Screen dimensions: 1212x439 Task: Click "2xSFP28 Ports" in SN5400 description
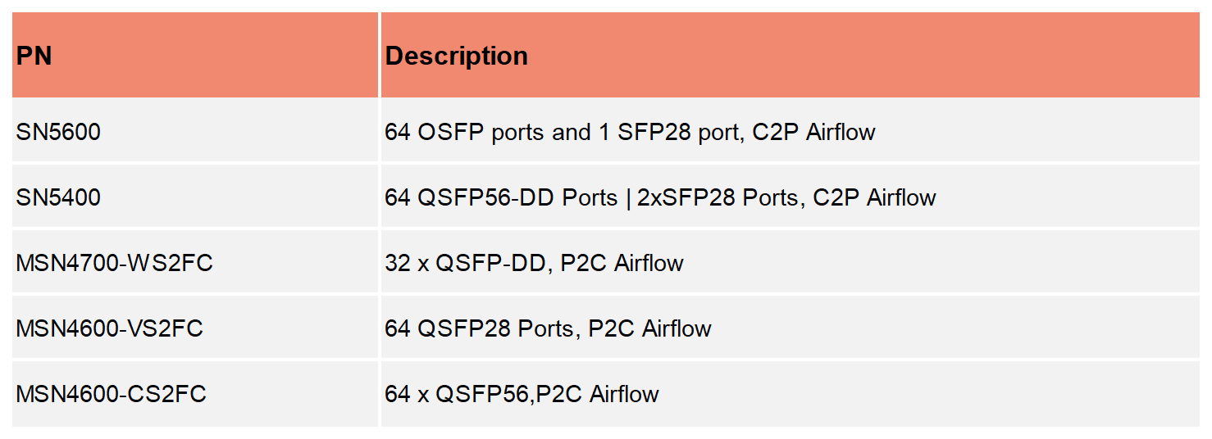point(717,197)
